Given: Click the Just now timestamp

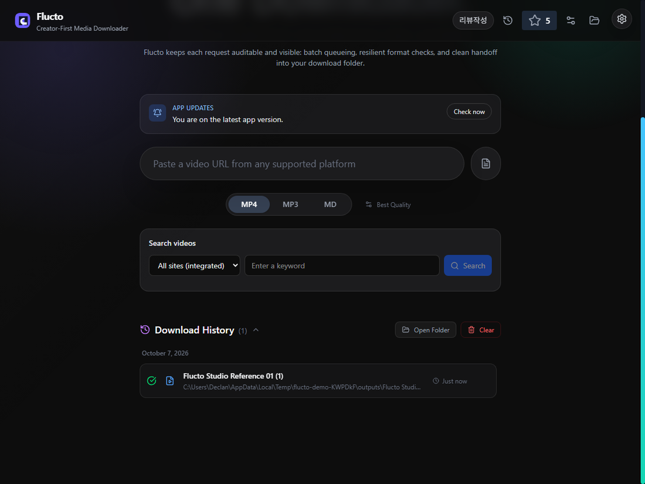Looking at the screenshot, I should point(450,381).
